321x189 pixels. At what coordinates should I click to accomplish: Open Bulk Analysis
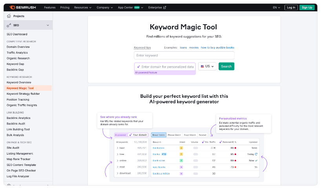pyautogui.click(x=15, y=135)
